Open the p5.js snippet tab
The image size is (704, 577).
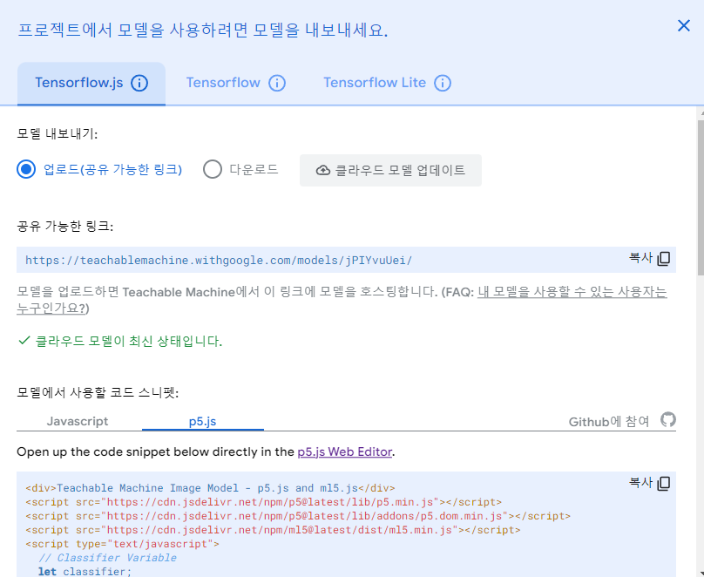pos(202,421)
